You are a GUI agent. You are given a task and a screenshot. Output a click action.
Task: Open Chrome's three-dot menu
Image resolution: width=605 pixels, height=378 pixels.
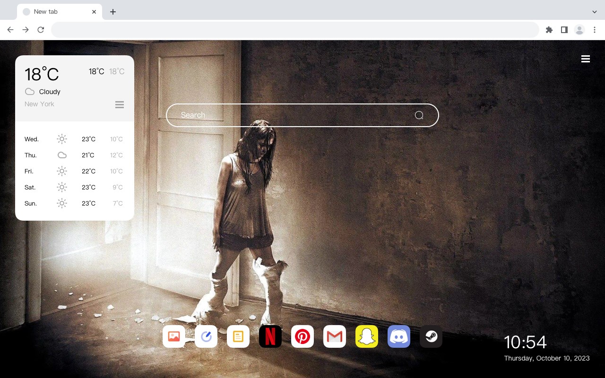point(595,30)
